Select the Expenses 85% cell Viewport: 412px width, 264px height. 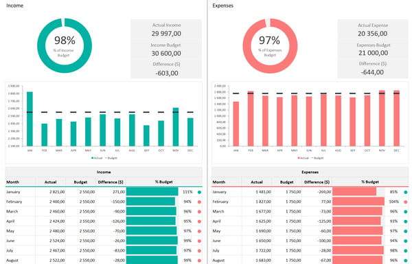coord(393,192)
